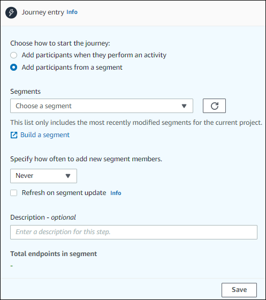Focus the optional Description text field

(134, 232)
